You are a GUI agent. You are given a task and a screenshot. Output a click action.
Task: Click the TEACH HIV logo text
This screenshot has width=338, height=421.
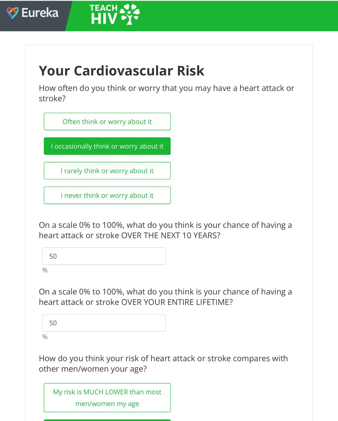point(104,15)
